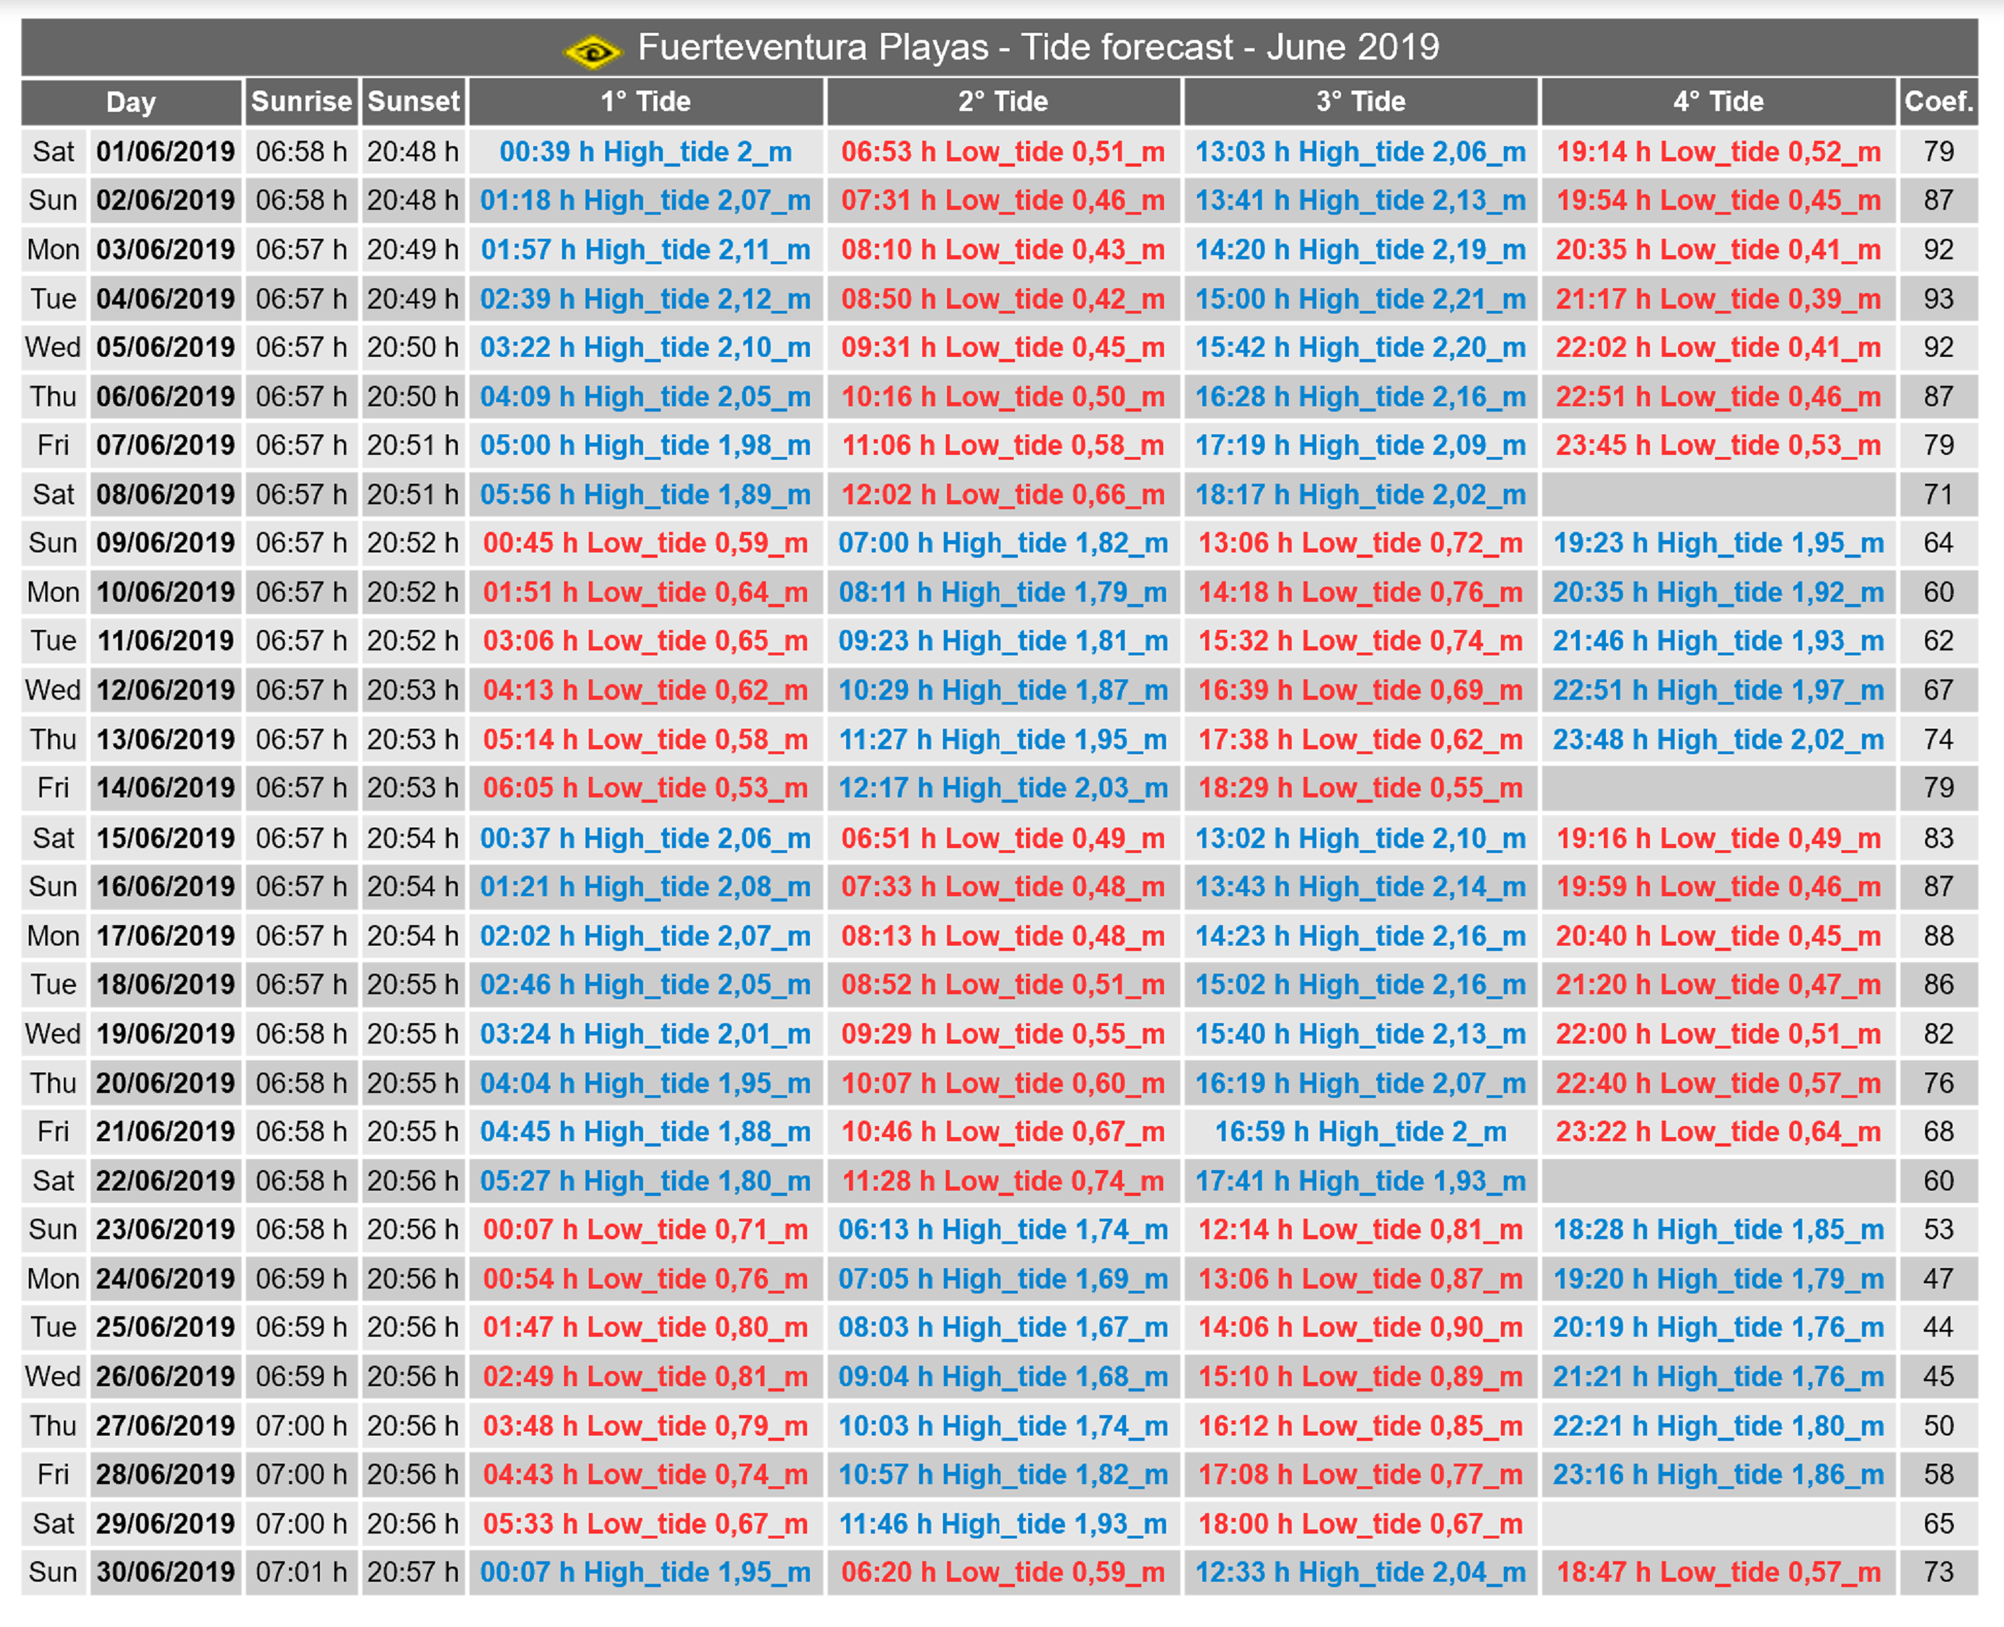
Task: Click the 16:59 h High_tide 2_m entry
Action: [1361, 1132]
